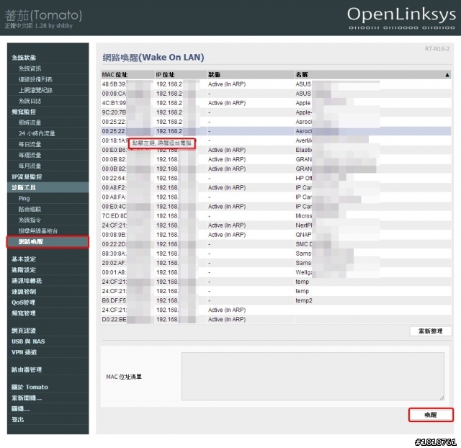Screen dimensions: 461x448
Task: Open 關於 Tomato page
Action: tap(30, 387)
